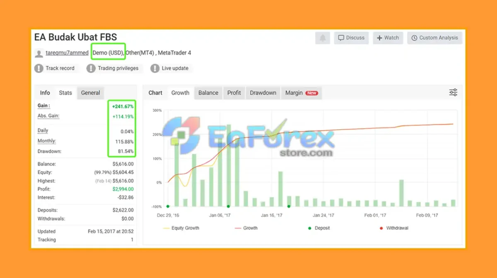
Task: Click the user avatar icon beside tareqmu7ammed
Action: [39, 53]
